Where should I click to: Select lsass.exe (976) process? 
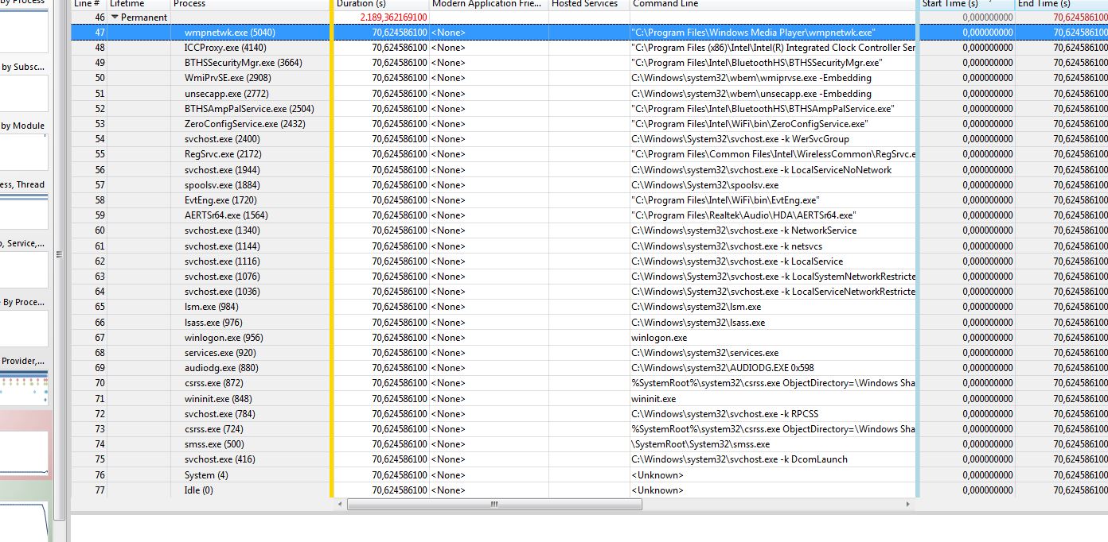[213, 323]
